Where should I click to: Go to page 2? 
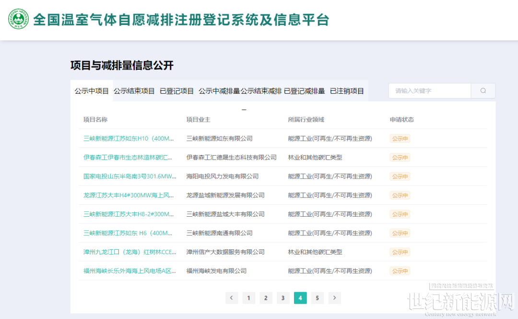(266, 298)
